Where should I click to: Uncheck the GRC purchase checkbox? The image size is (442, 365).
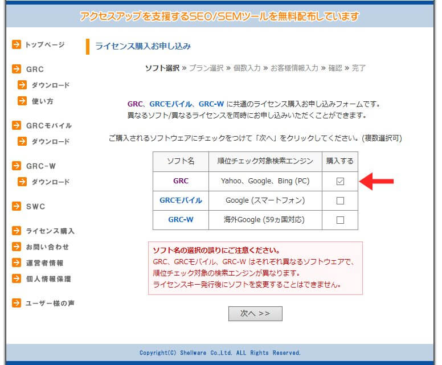coord(340,181)
